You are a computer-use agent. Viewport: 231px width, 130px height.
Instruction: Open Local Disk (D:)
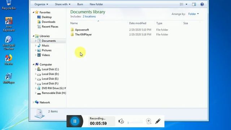click(50, 74)
